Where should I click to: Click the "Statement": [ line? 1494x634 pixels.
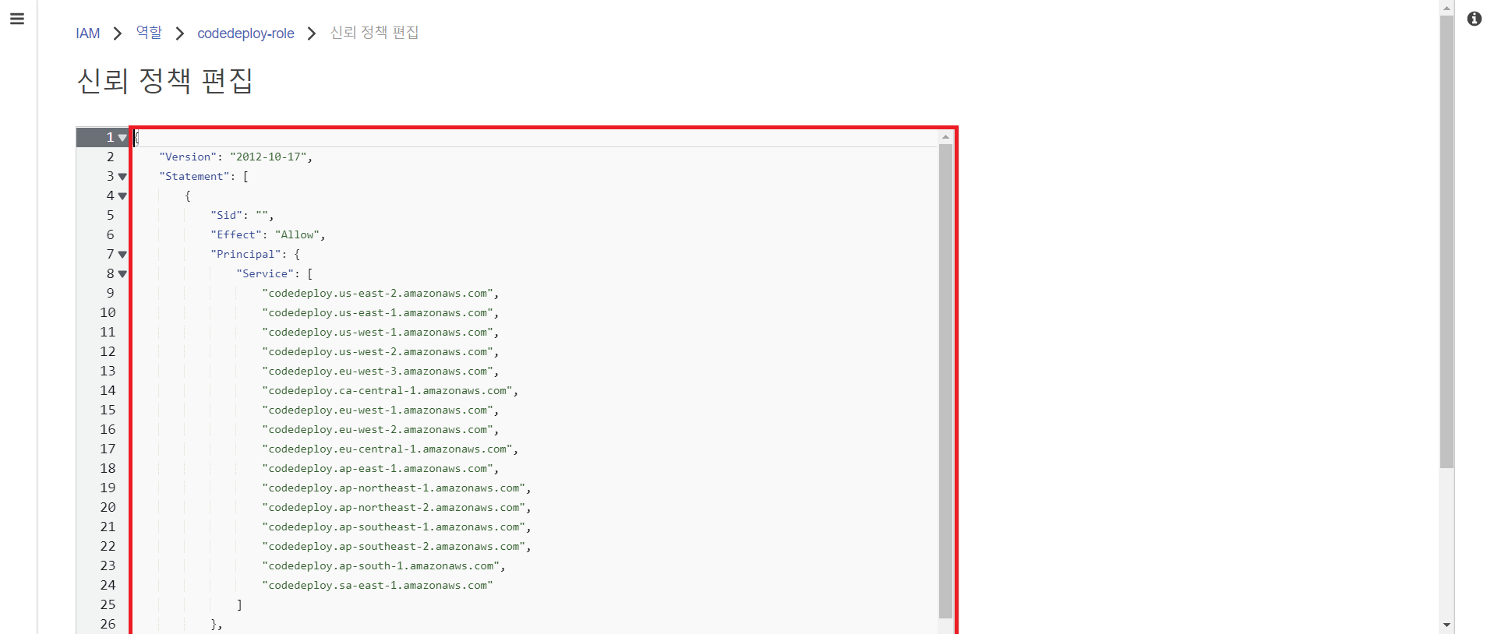pos(204,177)
